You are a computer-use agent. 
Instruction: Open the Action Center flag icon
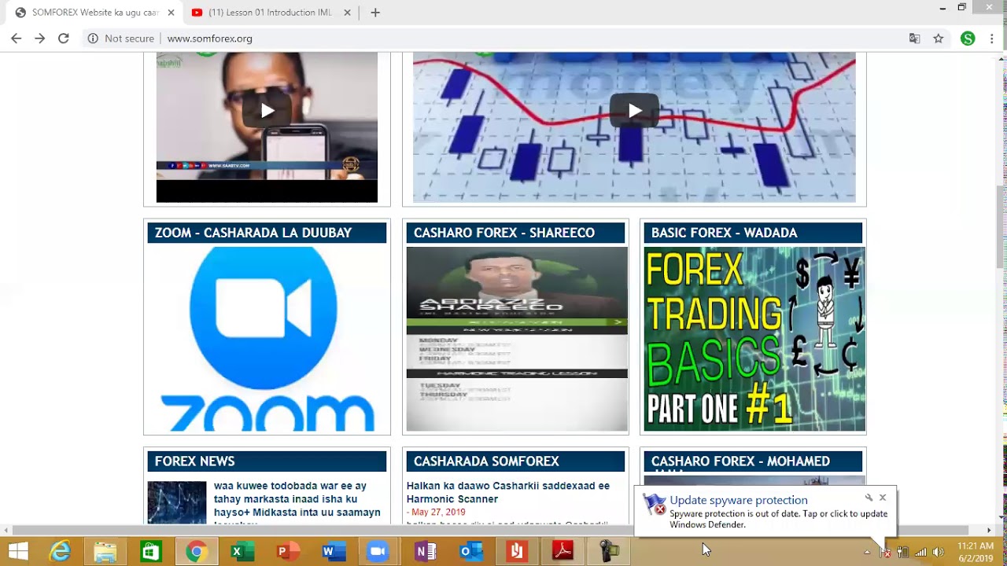pyautogui.click(x=885, y=552)
